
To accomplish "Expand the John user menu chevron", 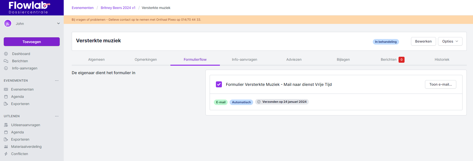I will click(58, 24).
